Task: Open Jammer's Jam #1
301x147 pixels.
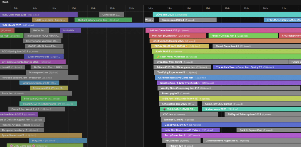Action: [231, 120]
